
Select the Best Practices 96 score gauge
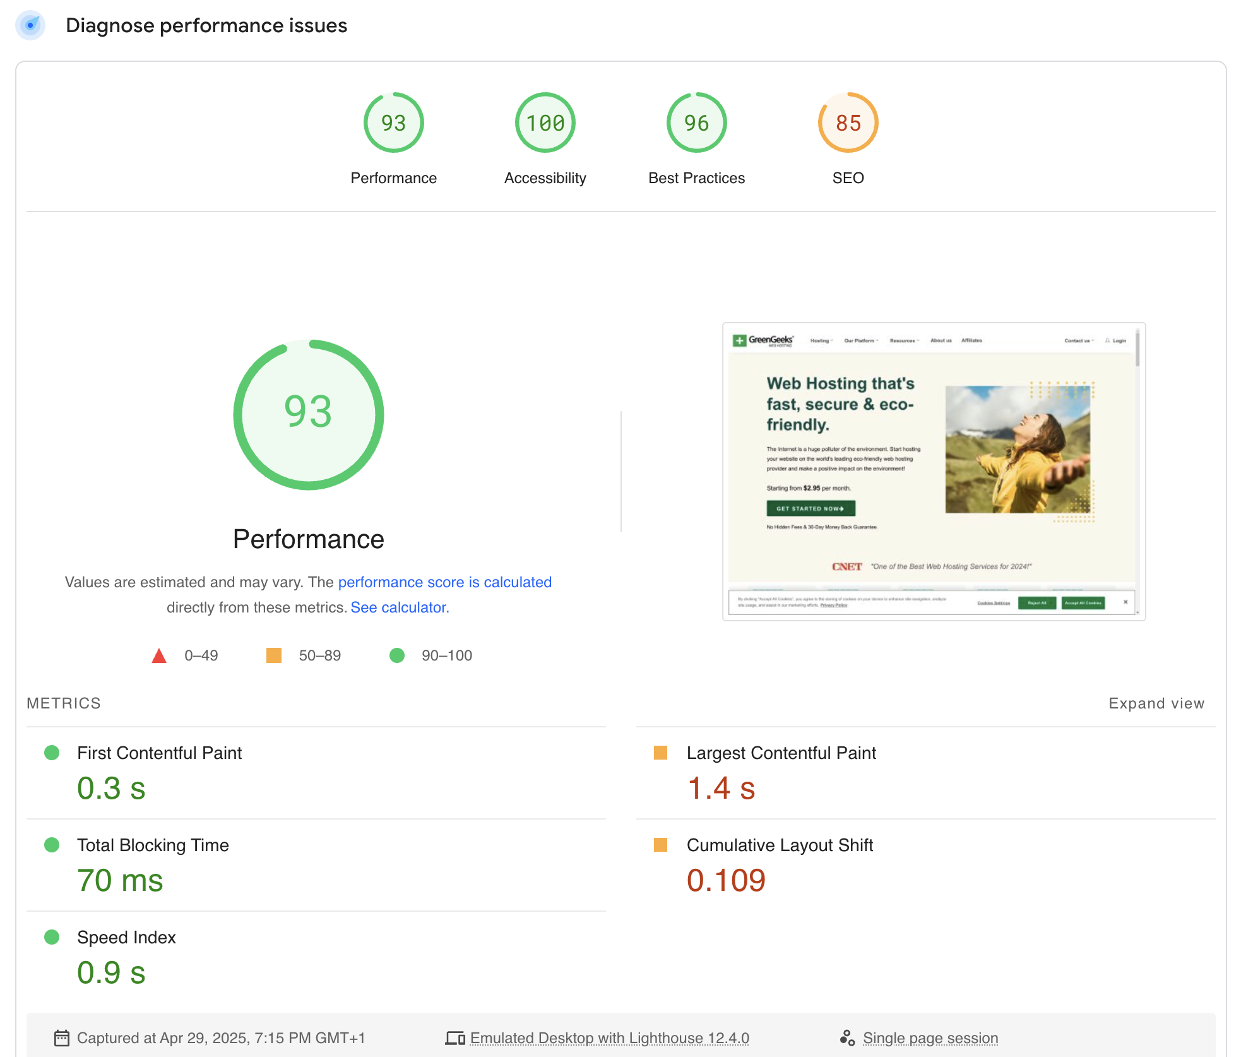696,122
